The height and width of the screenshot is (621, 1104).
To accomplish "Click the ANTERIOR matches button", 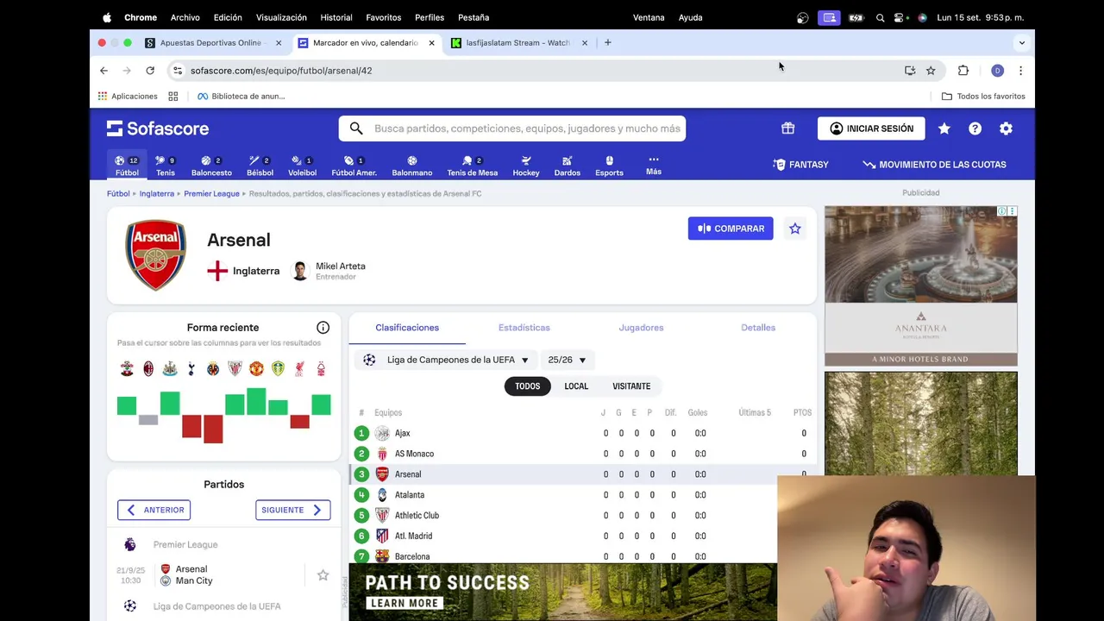I will [x=154, y=510].
